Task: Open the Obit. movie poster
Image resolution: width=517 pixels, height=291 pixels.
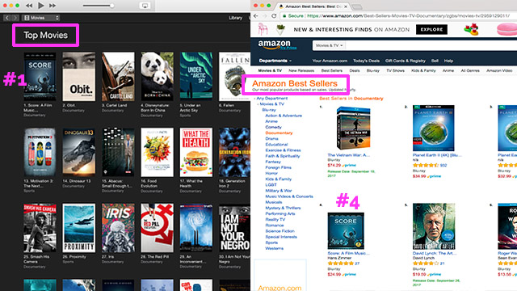Action: pos(79,76)
